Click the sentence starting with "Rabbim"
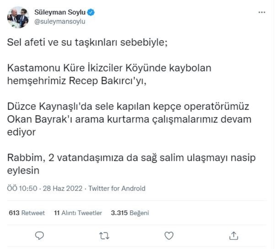Image resolution: width=275 pixels, height=249 pixels. (131, 158)
